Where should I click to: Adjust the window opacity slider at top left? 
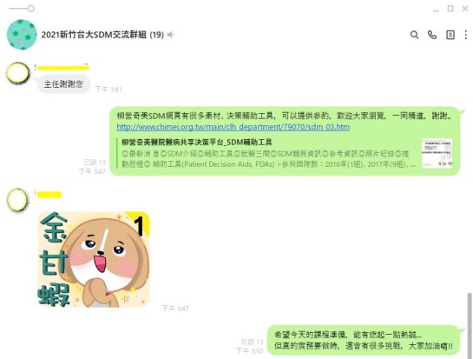coord(22,9)
